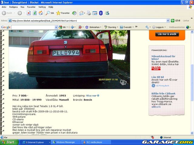
Task: Click the IKANO Bank logo
Action: pos(156,68)
